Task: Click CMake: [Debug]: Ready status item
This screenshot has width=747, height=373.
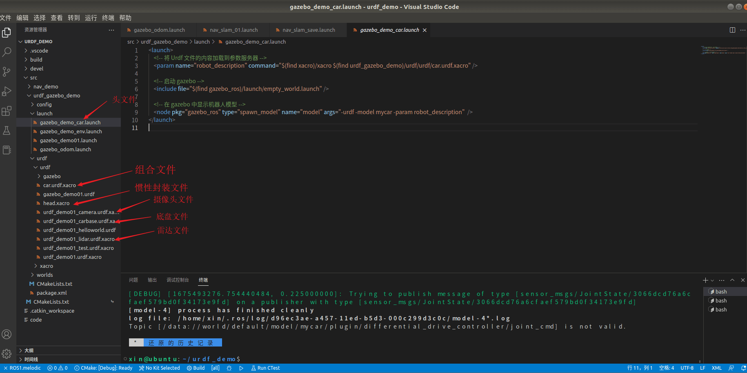Action: (103, 368)
